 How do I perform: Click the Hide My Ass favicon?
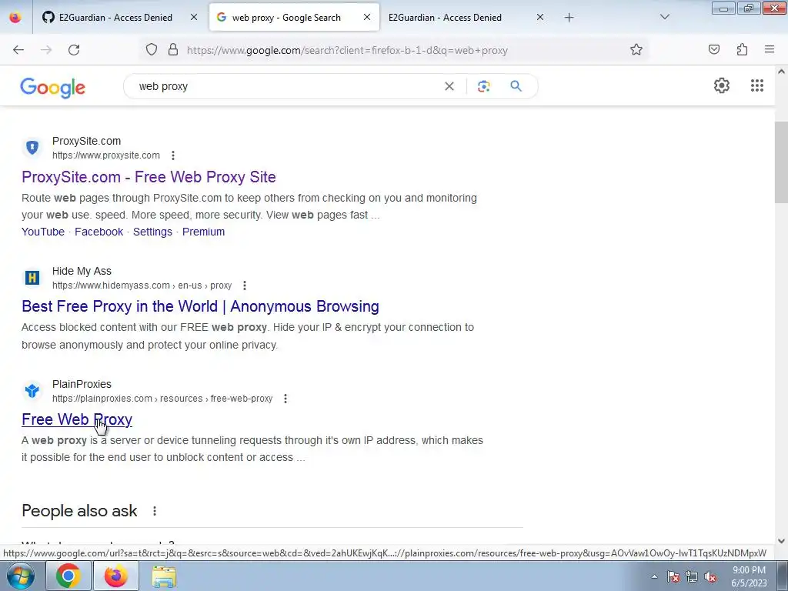[32, 277]
